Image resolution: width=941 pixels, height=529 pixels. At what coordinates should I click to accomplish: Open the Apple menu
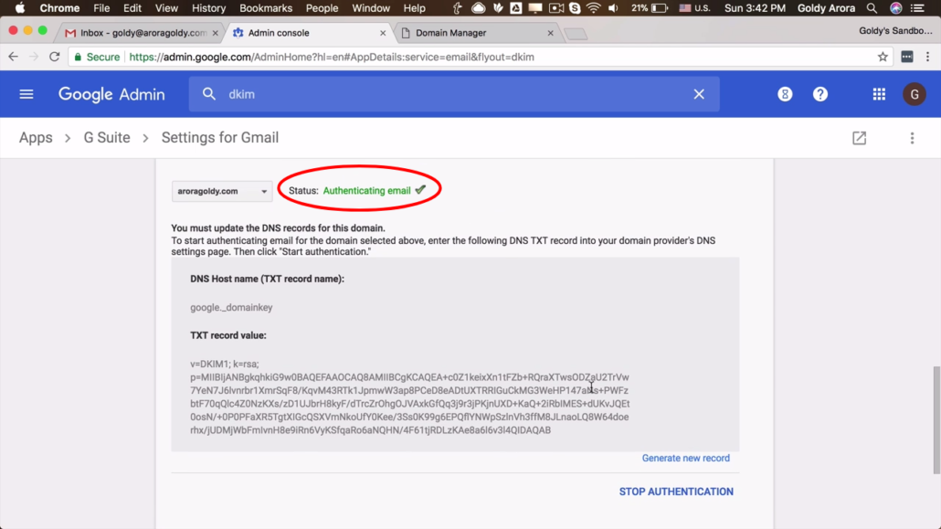(20, 8)
